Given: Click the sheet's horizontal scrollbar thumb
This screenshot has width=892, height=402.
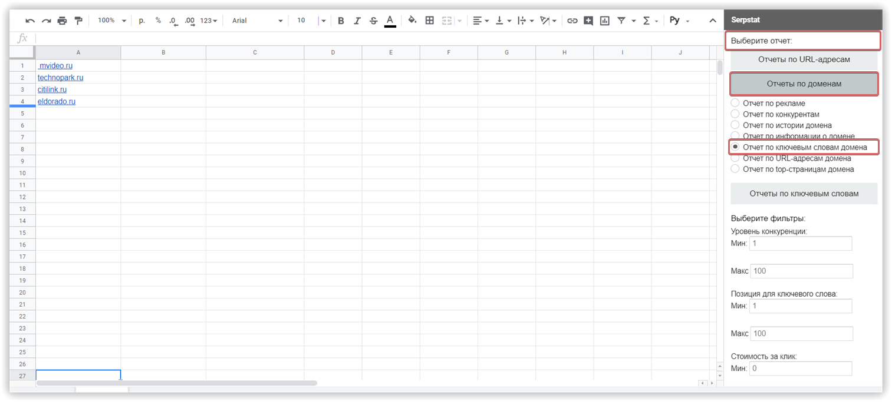Looking at the screenshot, I should (177, 383).
